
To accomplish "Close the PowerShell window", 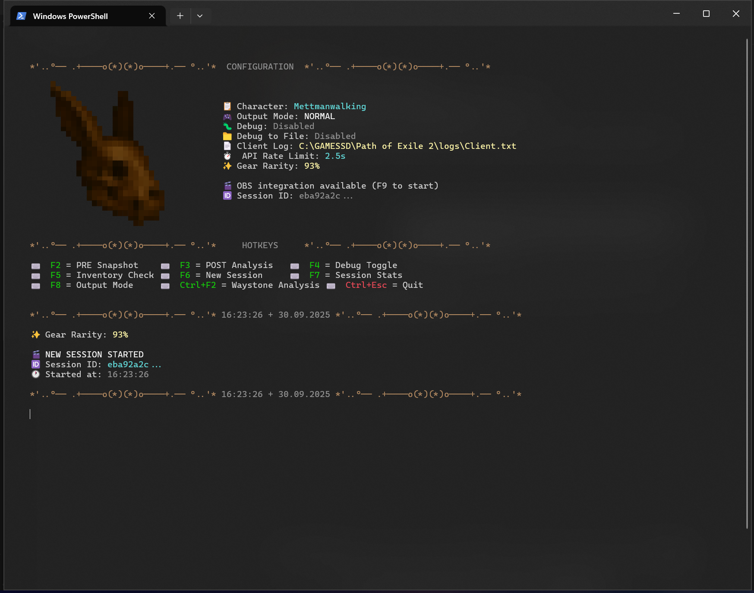I will [x=736, y=14].
